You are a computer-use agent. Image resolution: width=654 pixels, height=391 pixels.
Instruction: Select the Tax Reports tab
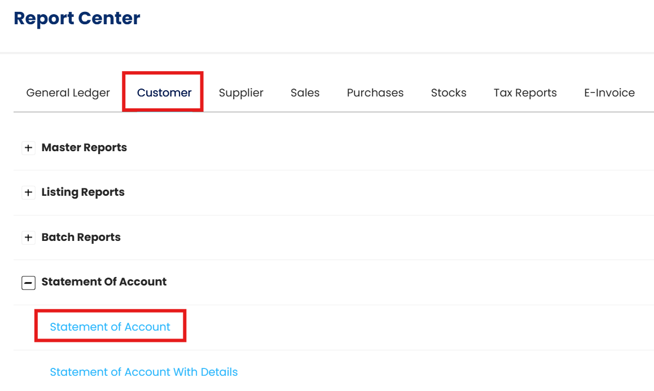click(x=525, y=93)
